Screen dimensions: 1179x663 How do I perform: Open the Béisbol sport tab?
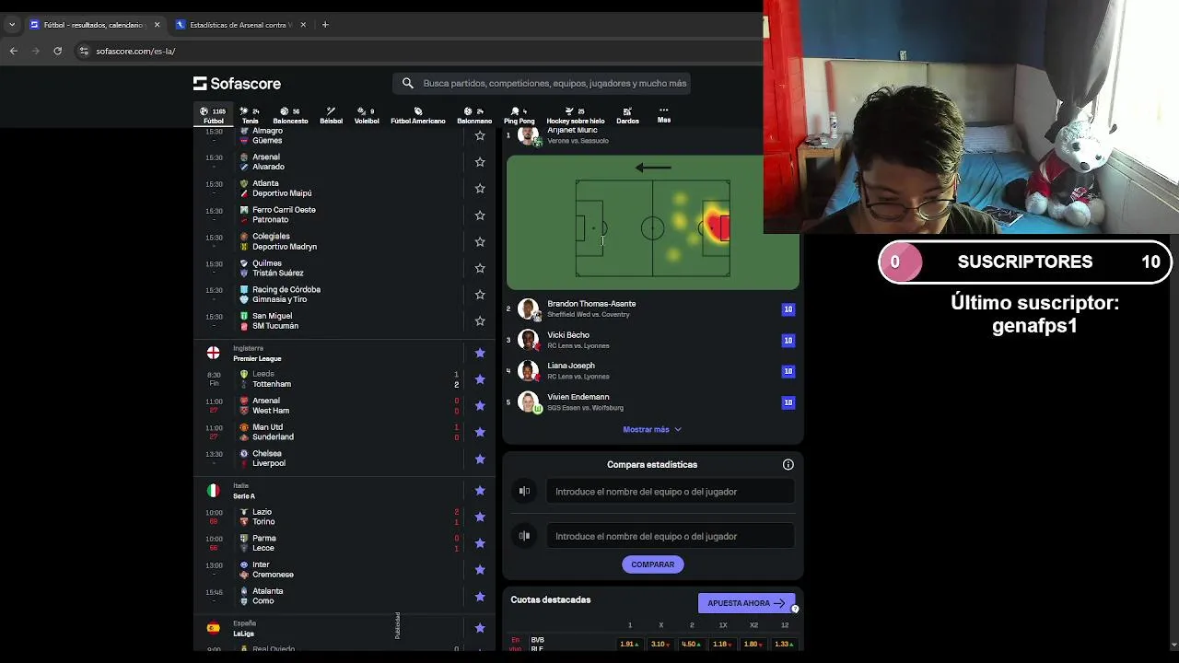point(331,115)
